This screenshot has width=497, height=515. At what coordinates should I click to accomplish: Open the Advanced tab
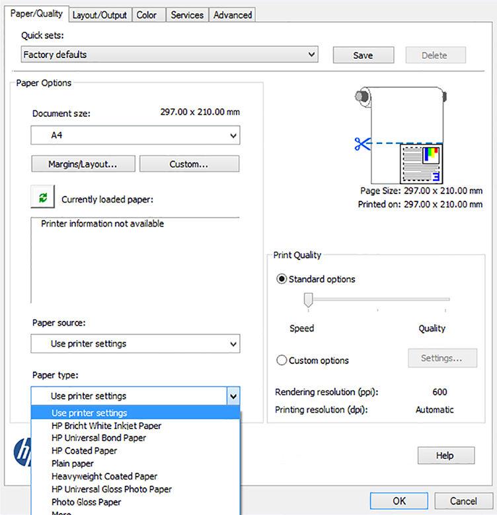[x=233, y=15]
